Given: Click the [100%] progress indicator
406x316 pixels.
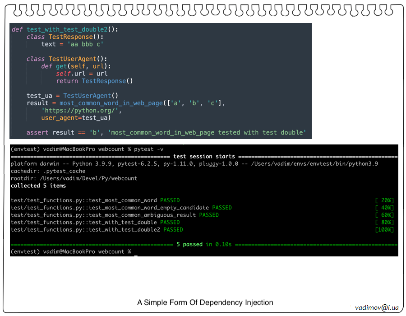Looking at the screenshot, I should click(384, 229).
